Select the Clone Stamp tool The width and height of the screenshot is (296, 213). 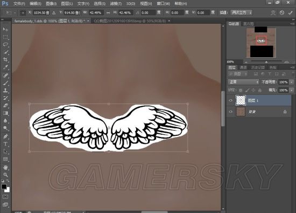pyautogui.click(x=5, y=90)
